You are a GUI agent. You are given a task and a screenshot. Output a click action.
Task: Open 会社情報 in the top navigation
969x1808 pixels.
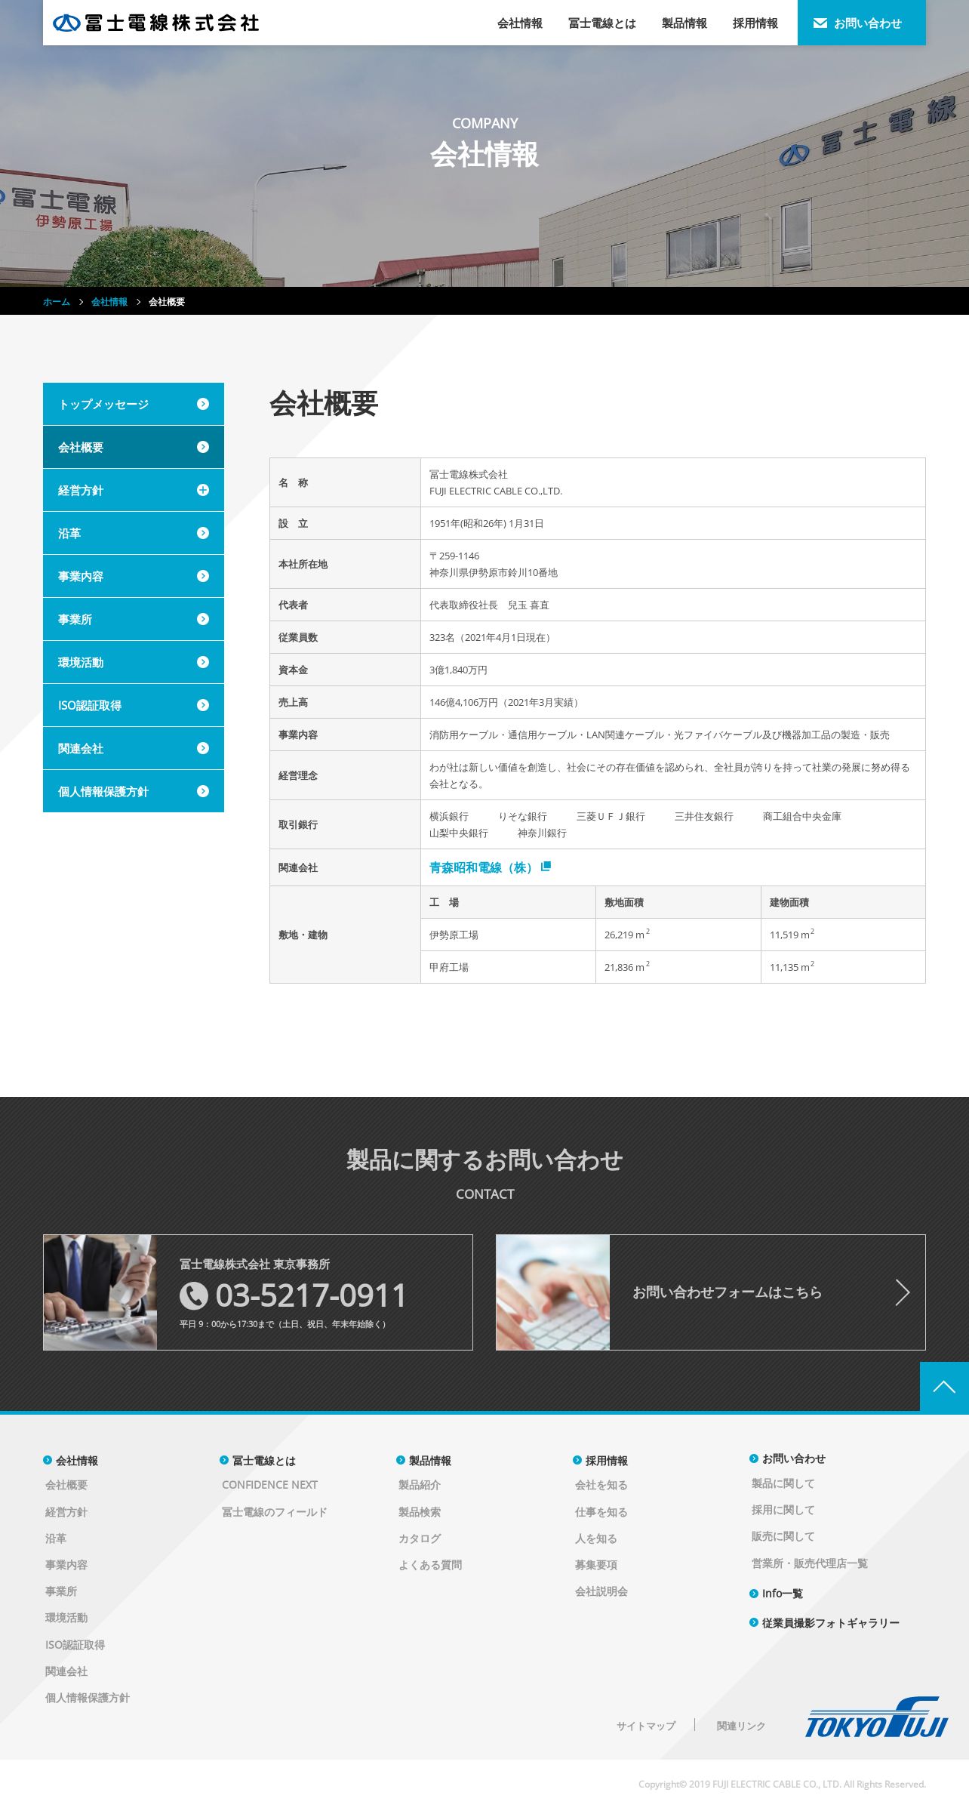[x=520, y=23]
